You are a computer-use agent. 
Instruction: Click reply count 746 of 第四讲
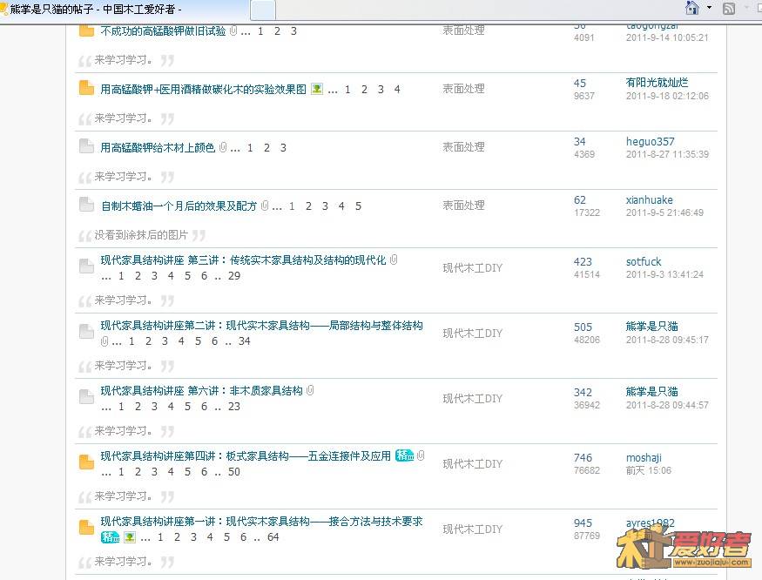[583, 457]
